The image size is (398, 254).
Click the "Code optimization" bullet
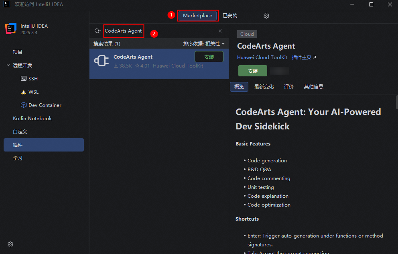tap(269, 205)
